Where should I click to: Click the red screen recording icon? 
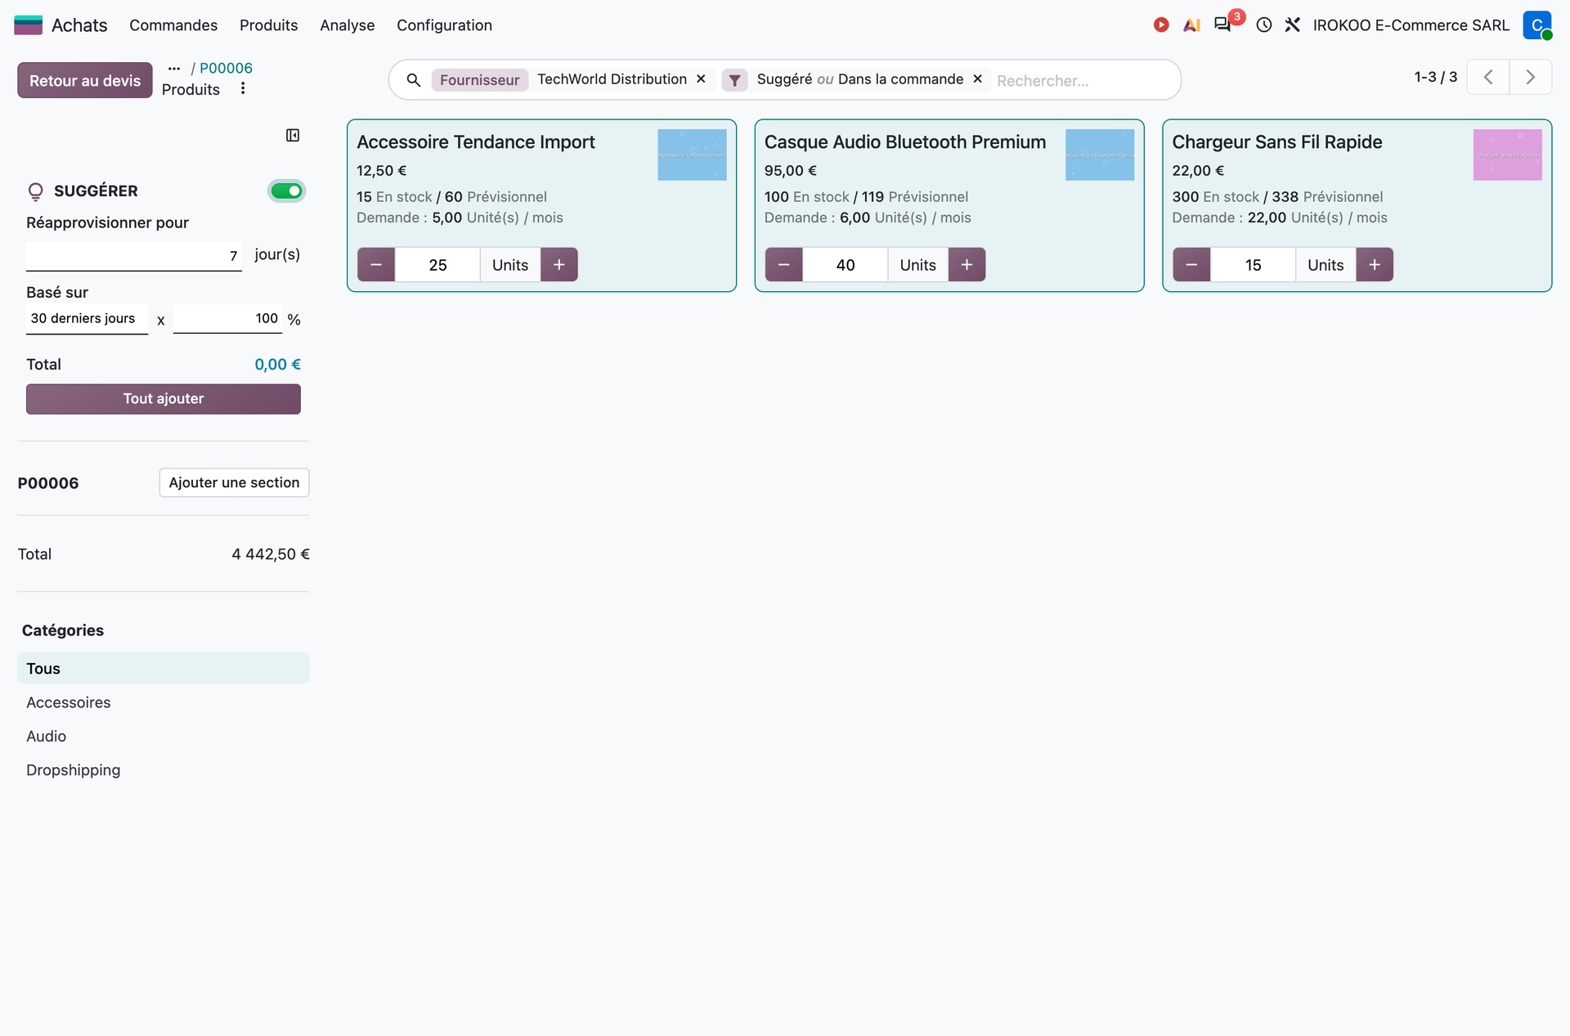point(1161,25)
